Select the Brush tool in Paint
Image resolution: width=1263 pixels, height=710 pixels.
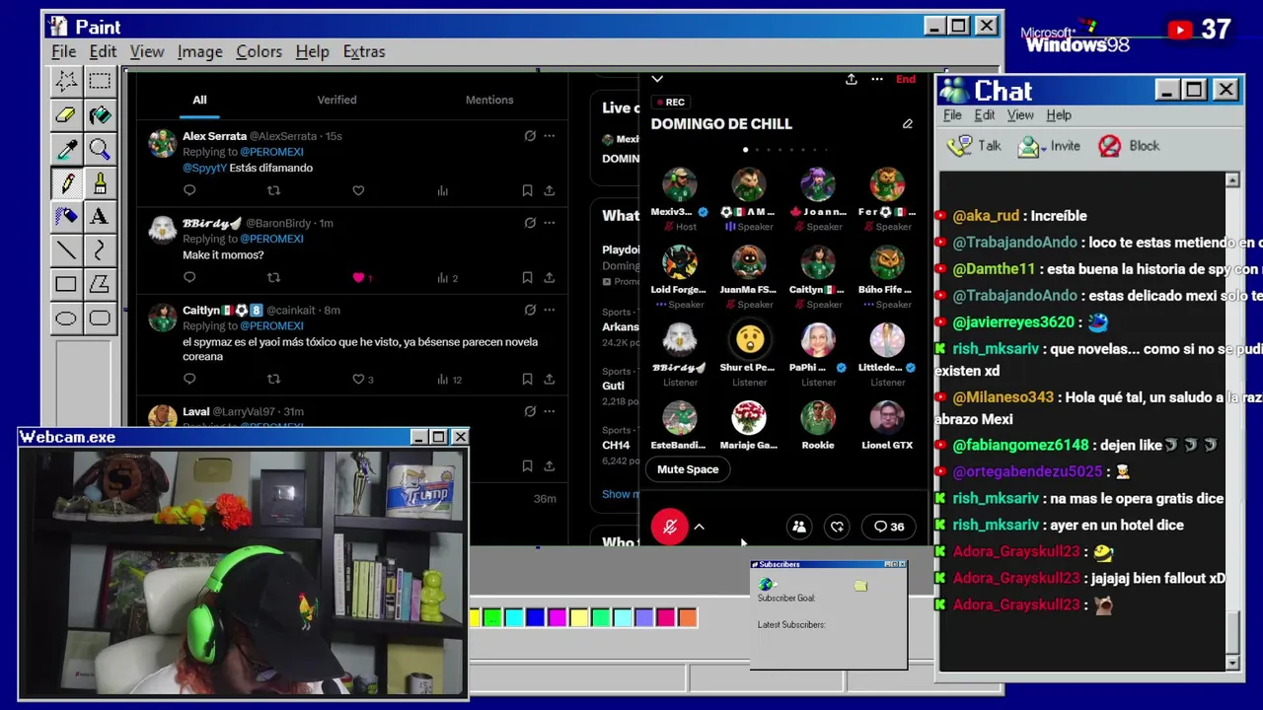tap(100, 182)
